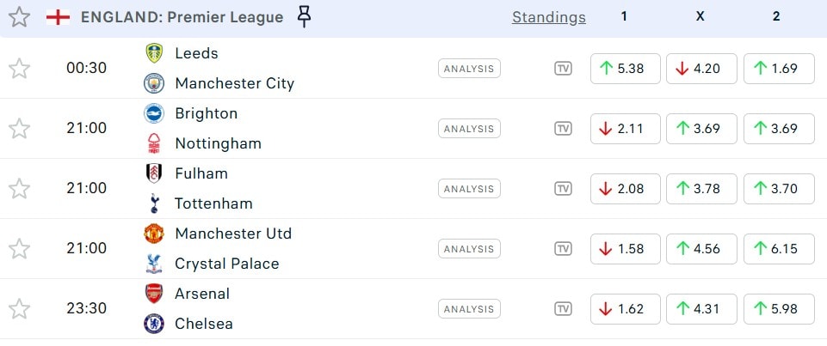Viewport: 827px width, 346px height.
Task: Favorite the whole Premier League with star
Action: 19,17
